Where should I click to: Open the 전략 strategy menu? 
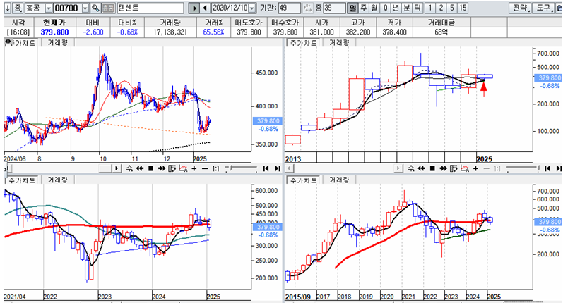coord(520,8)
